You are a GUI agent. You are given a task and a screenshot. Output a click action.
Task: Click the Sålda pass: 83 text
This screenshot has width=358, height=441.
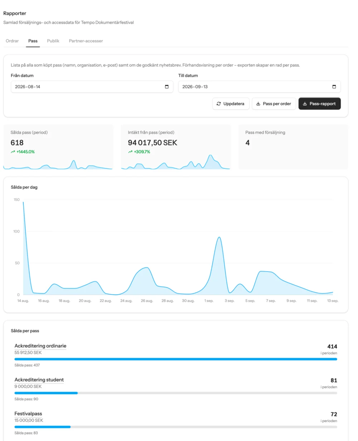[26, 433]
